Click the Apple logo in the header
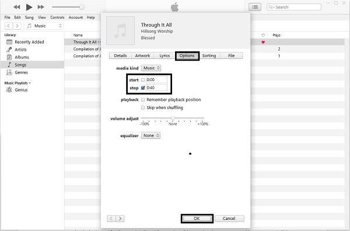350x231 pixels. point(175,7)
